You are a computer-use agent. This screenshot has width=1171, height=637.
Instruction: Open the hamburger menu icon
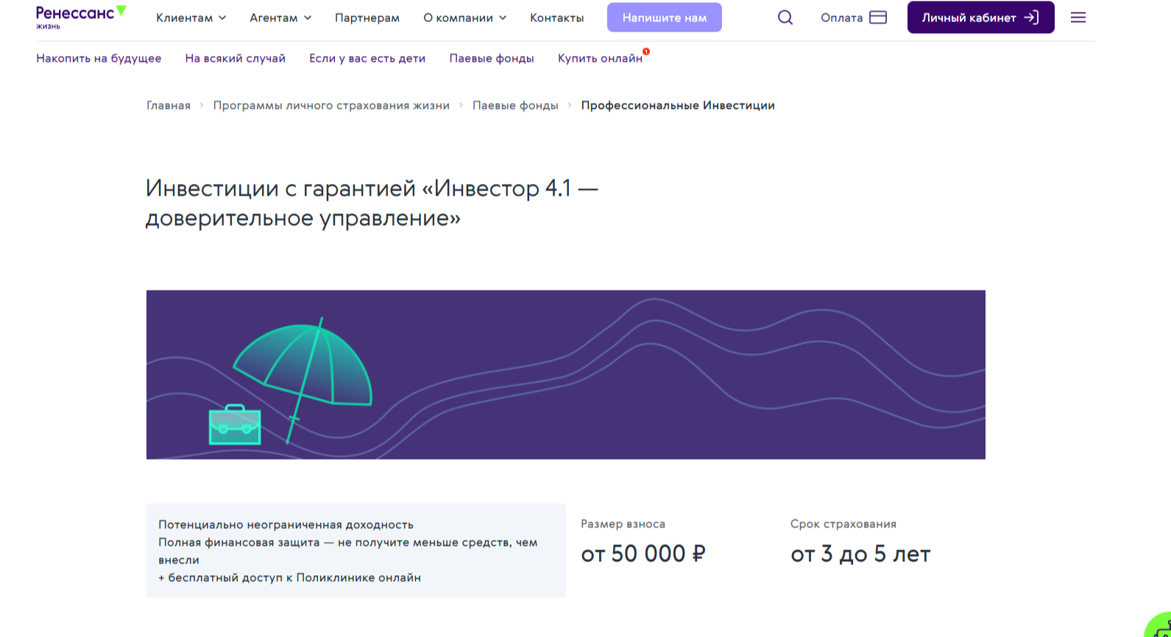tap(1078, 18)
